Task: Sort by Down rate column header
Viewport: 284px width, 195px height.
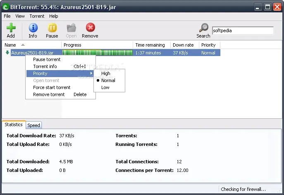Action: pyautogui.click(x=185, y=45)
